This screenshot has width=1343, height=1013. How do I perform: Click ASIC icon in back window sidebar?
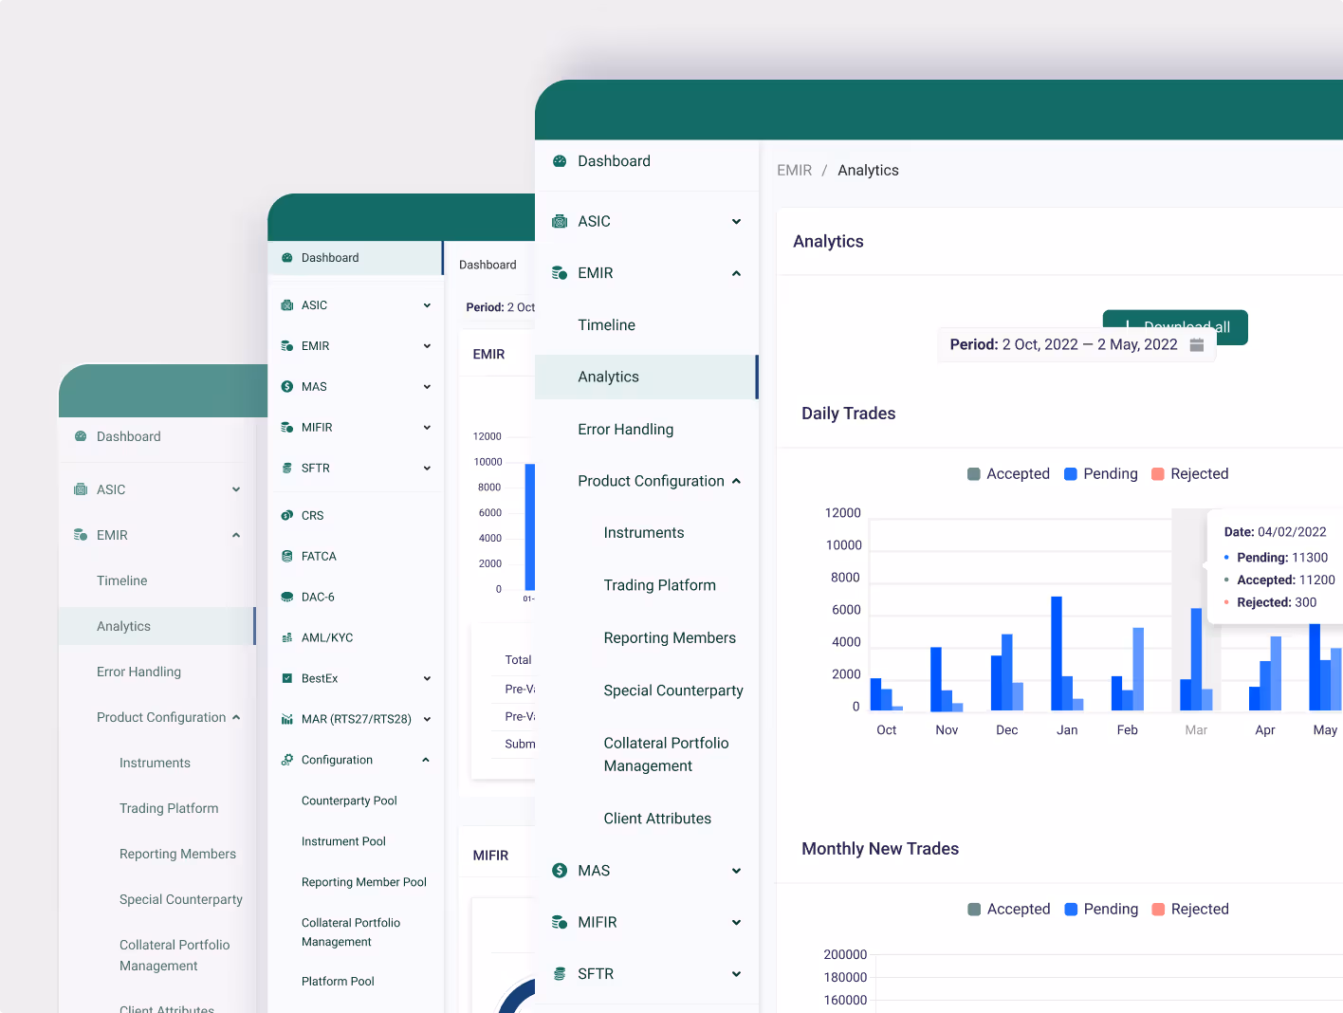tap(81, 489)
